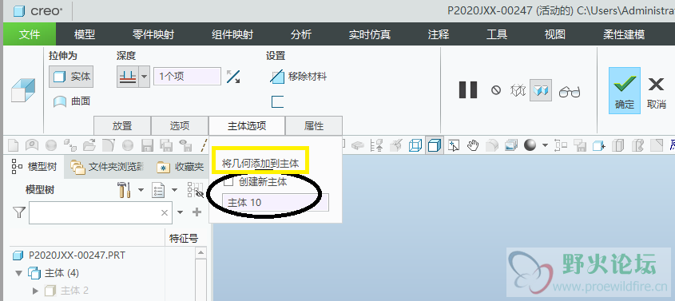675x301 pixels.
Task: Open the list columns dropdown arrow
Action: [174, 190]
